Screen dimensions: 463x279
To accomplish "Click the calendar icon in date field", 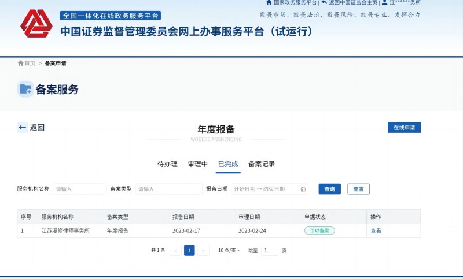I will pos(303,189).
